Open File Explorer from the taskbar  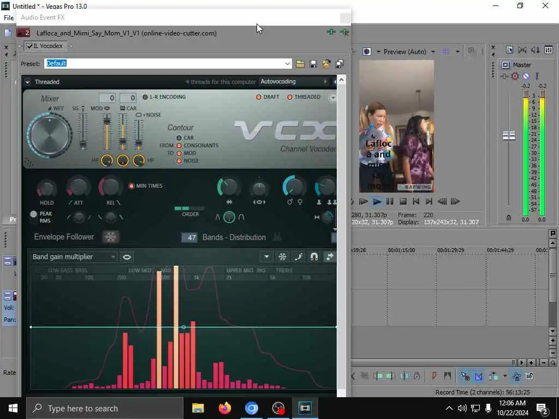(x=198, y=408)
